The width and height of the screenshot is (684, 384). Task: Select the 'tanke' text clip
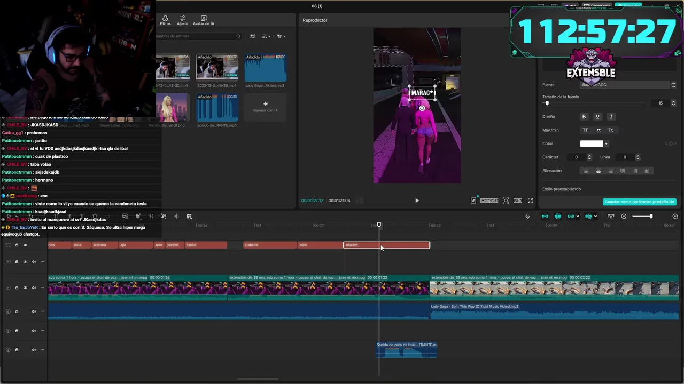click(x=206, y=245)
